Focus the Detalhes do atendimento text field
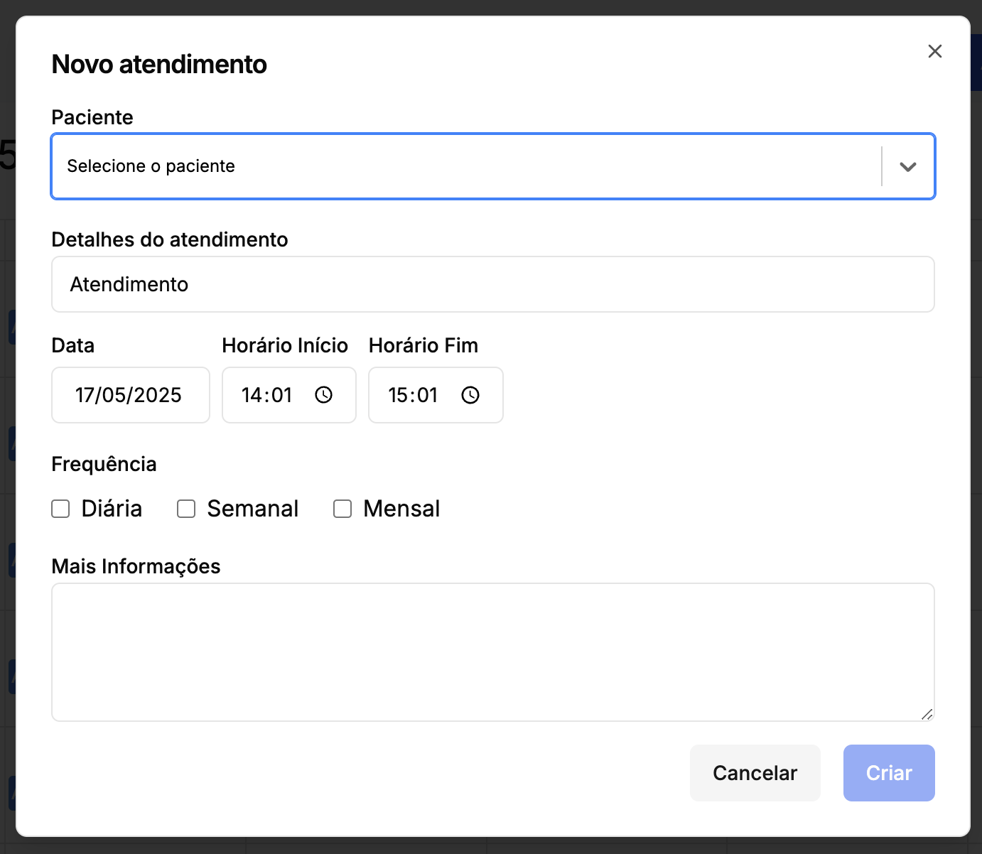Viewport: 982px width, 854px height. point(492,284)
